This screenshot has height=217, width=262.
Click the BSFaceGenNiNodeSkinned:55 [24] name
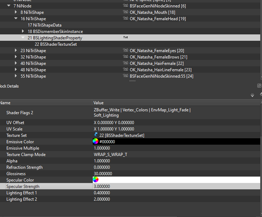point(161,76)
